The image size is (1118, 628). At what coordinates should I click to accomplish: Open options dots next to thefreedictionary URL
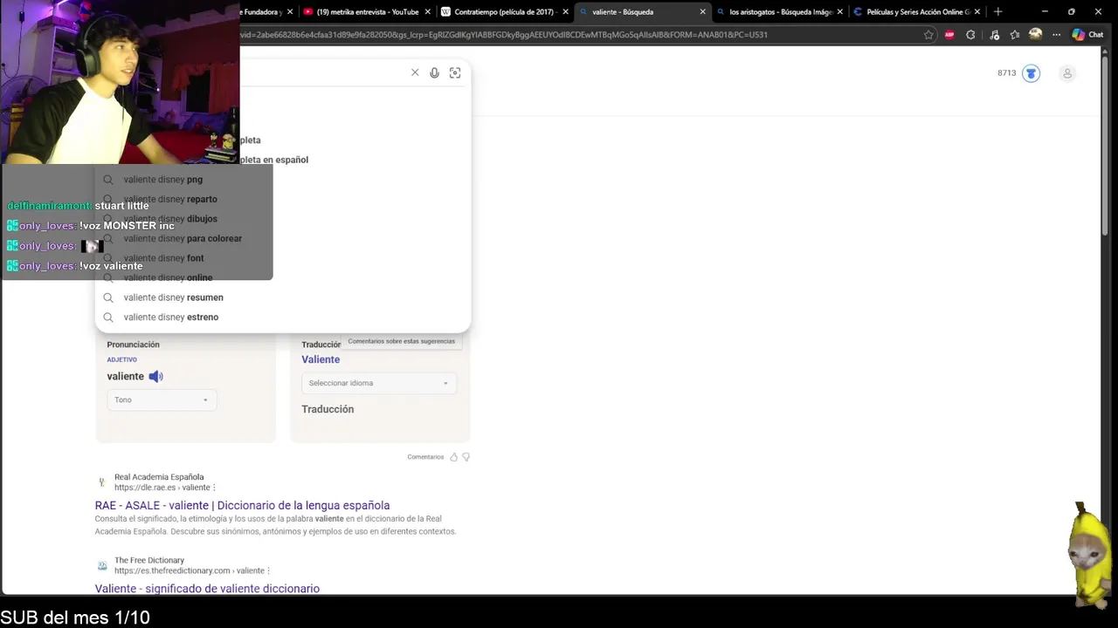[x=268, y=570]
